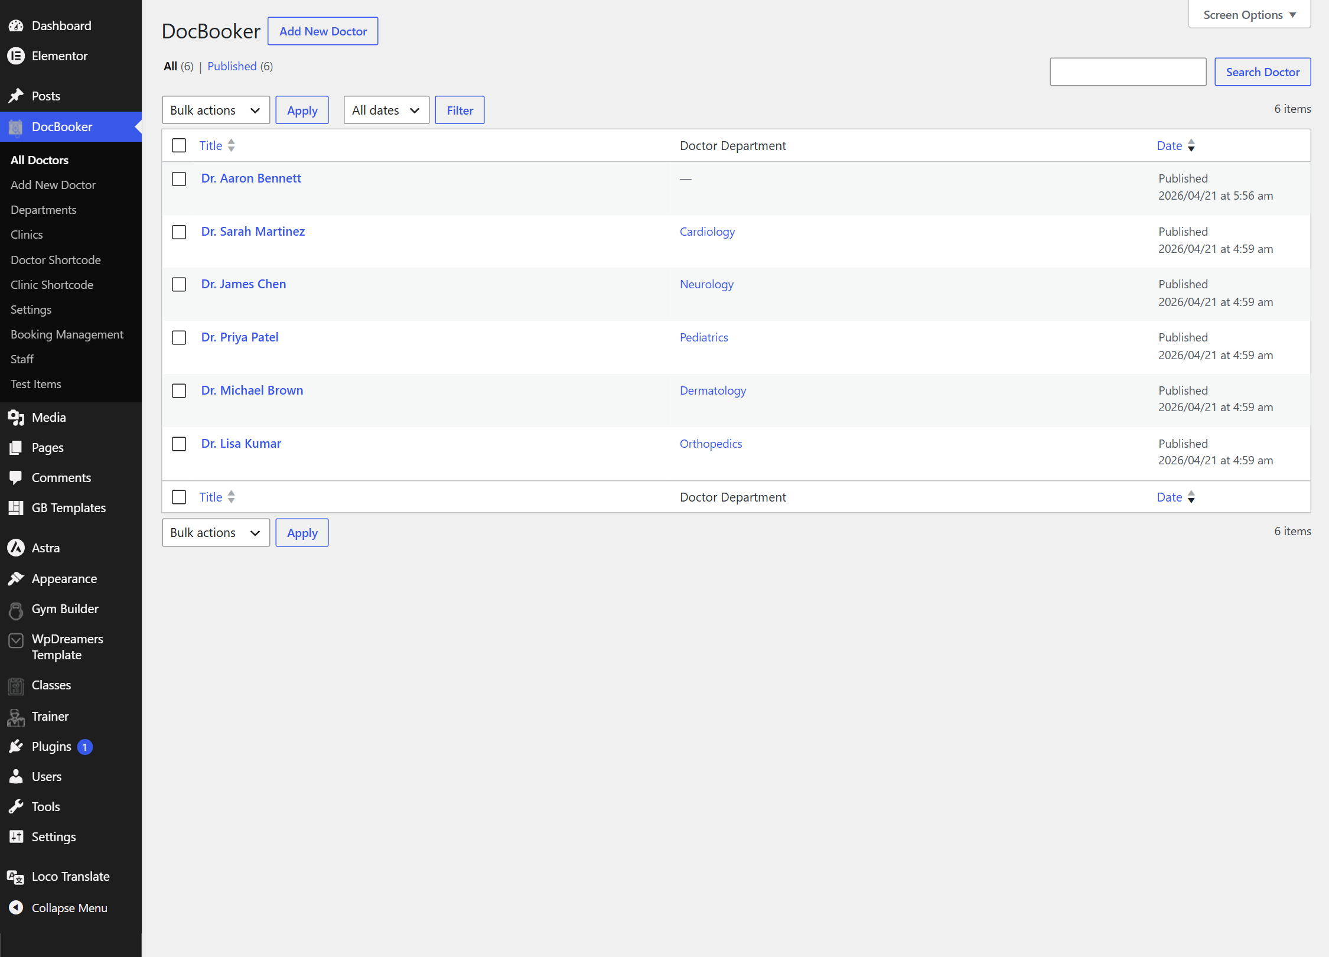The width and height of the screenshot is (1329, 957).
Task: Sort by Date using top header arrows
Action: point(1191,145)
